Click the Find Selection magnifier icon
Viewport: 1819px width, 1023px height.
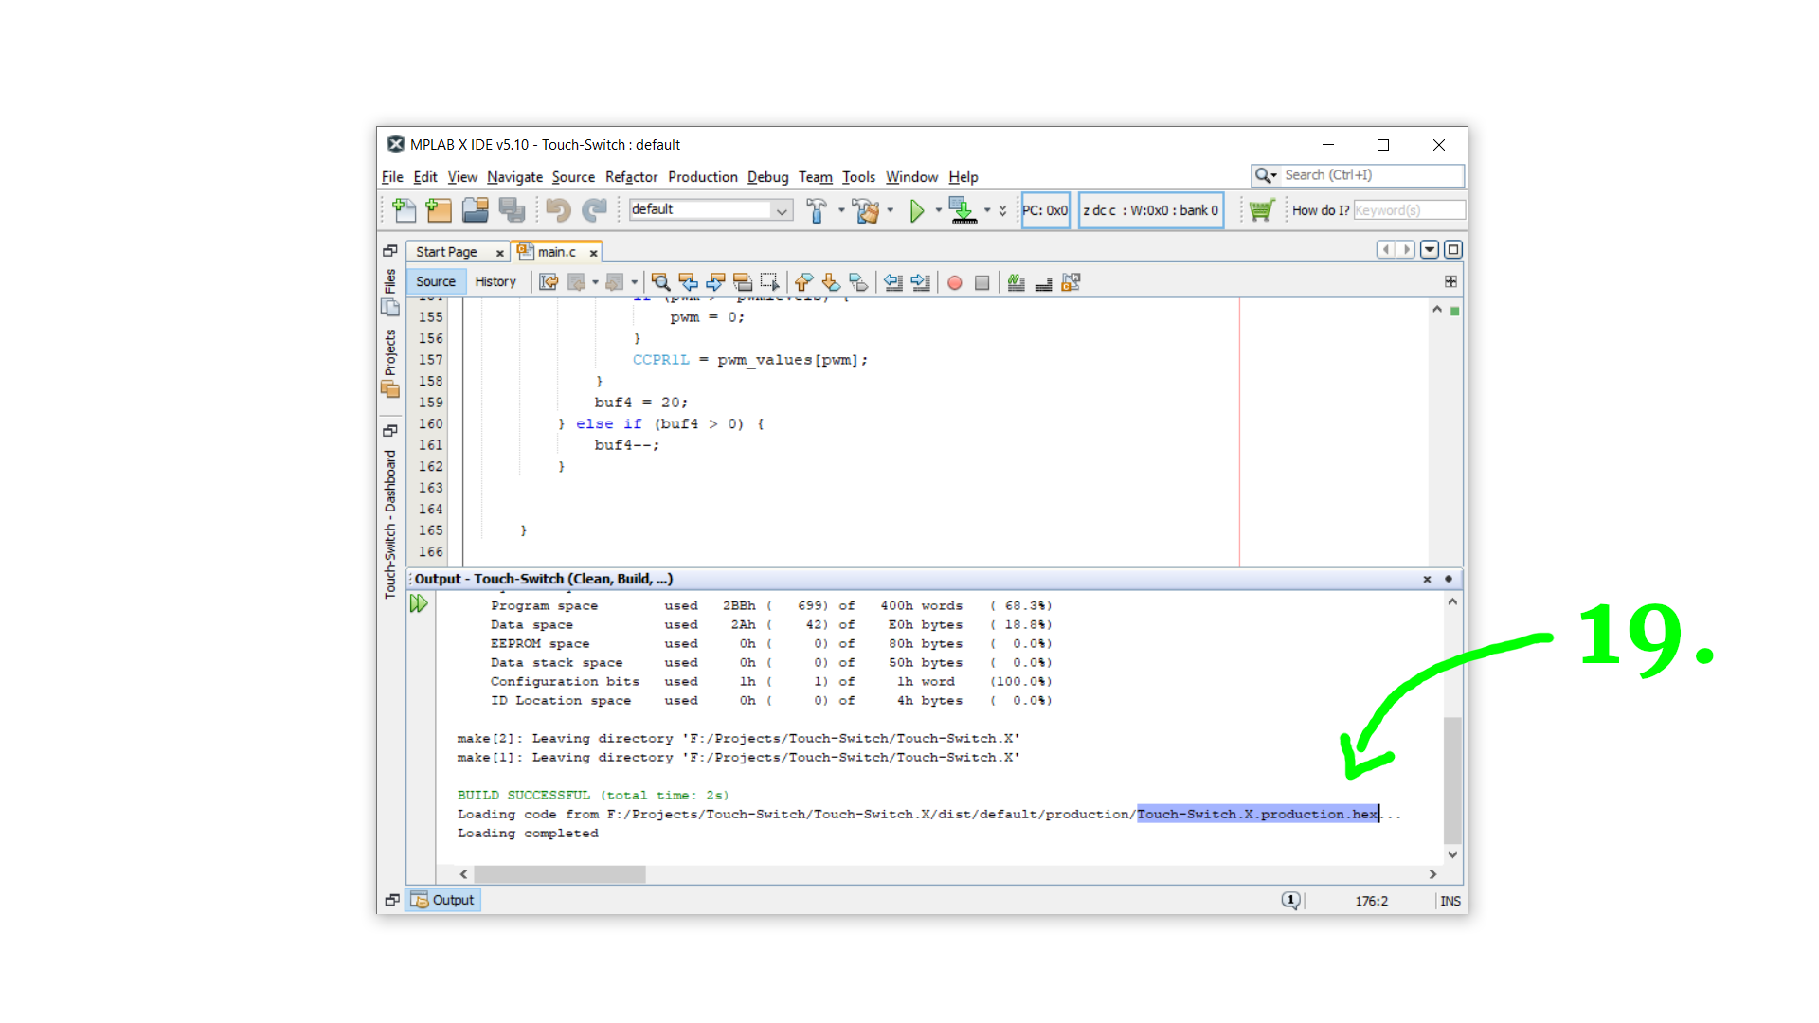pyautogui.click(x=660, y=282)
